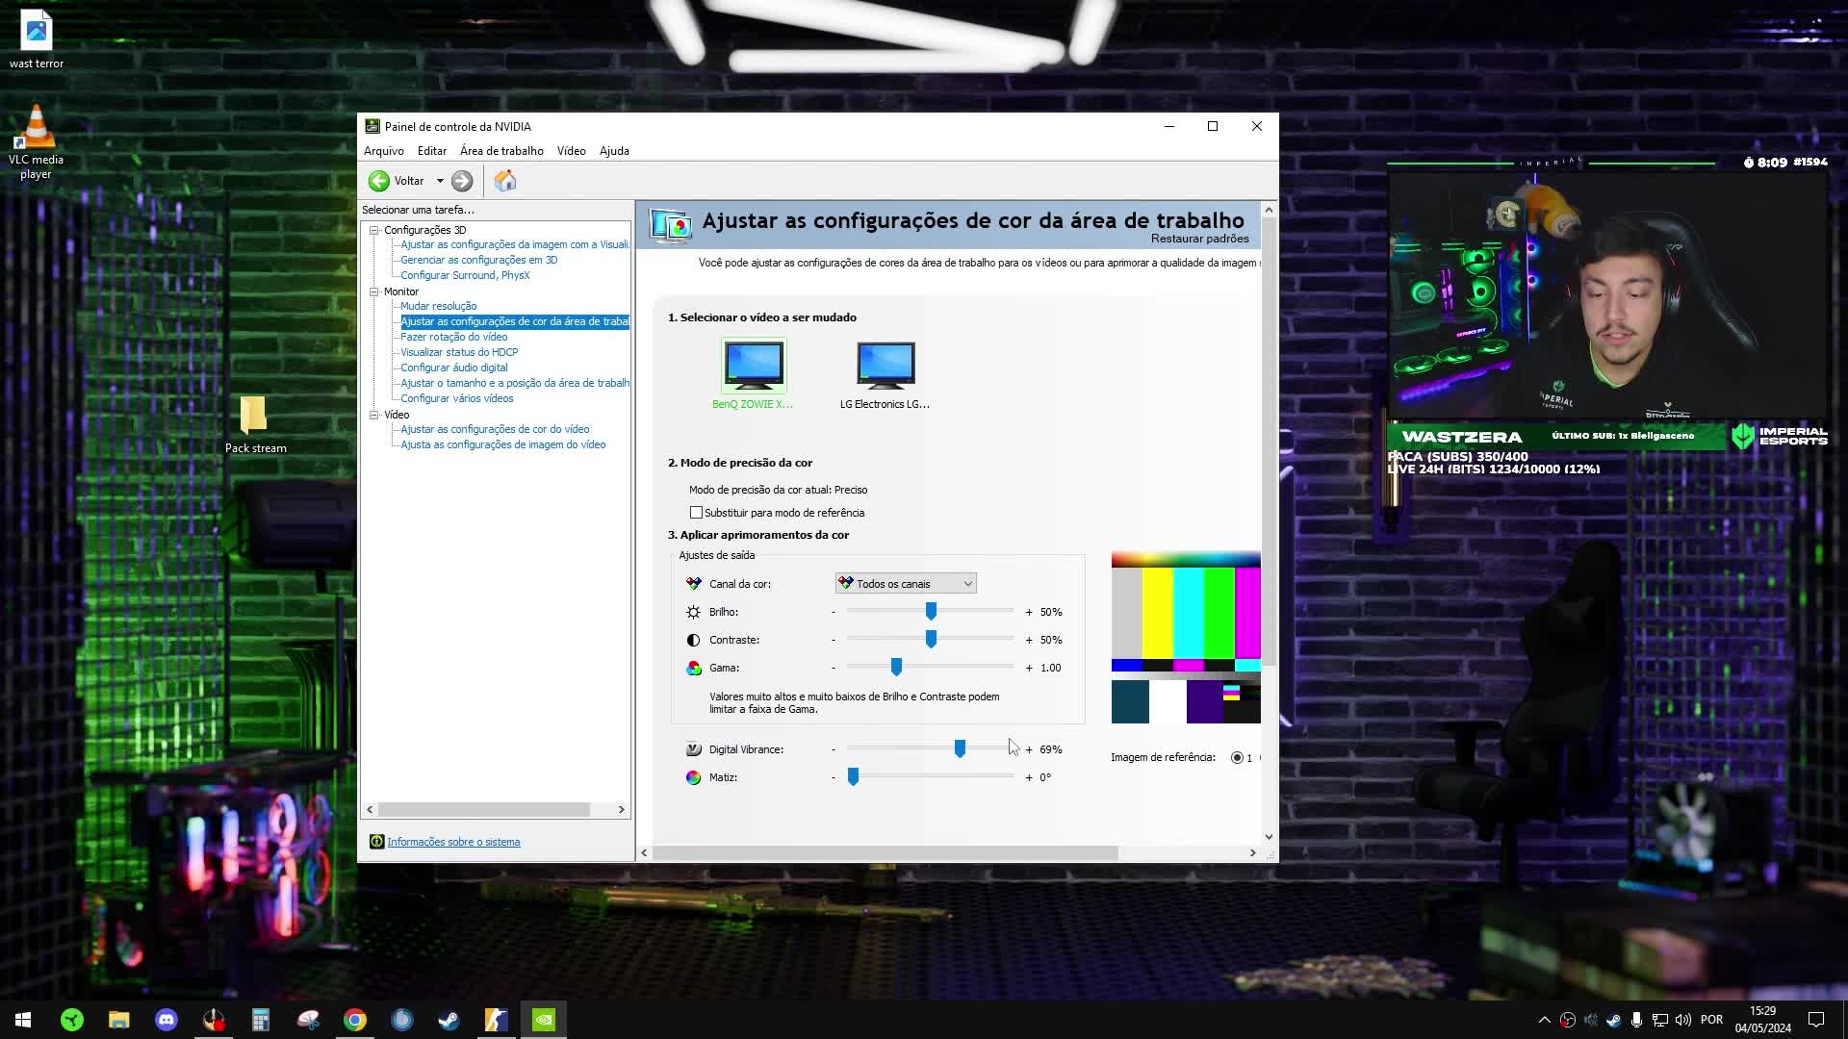The image size is (1848, 1039).
Task: Select Ajustar as configurações de cor do vídeo
Action: pyautogui.click(x=495, y=429)
